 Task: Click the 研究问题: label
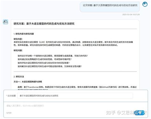pyautogui.click(x=18, y=50)
